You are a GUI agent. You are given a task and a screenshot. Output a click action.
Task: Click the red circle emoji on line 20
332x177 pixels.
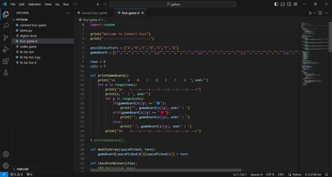click(162, 113)
